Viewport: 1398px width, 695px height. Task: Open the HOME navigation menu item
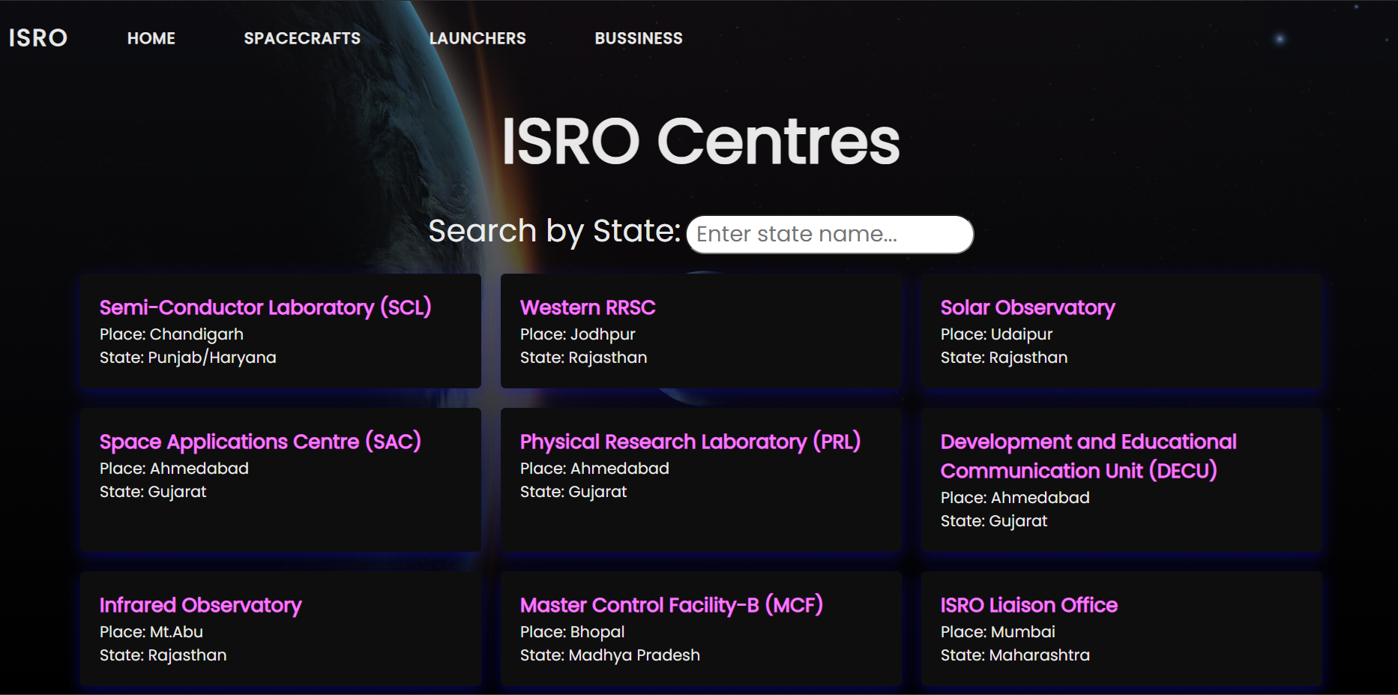coord(151,37)
